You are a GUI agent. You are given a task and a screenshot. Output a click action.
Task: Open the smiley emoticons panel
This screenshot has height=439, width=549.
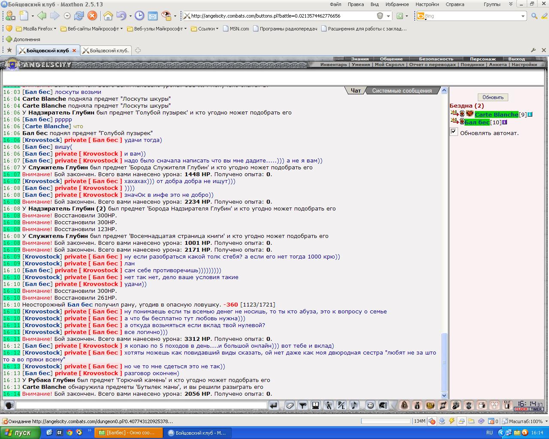(x=370, y=405)
